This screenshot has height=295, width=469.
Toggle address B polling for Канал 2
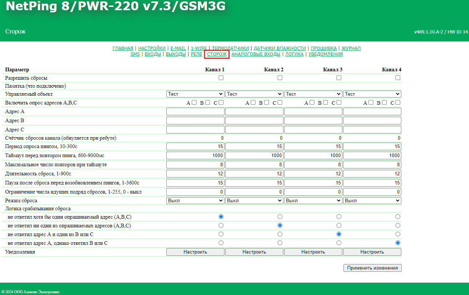[x=266, y=103]
